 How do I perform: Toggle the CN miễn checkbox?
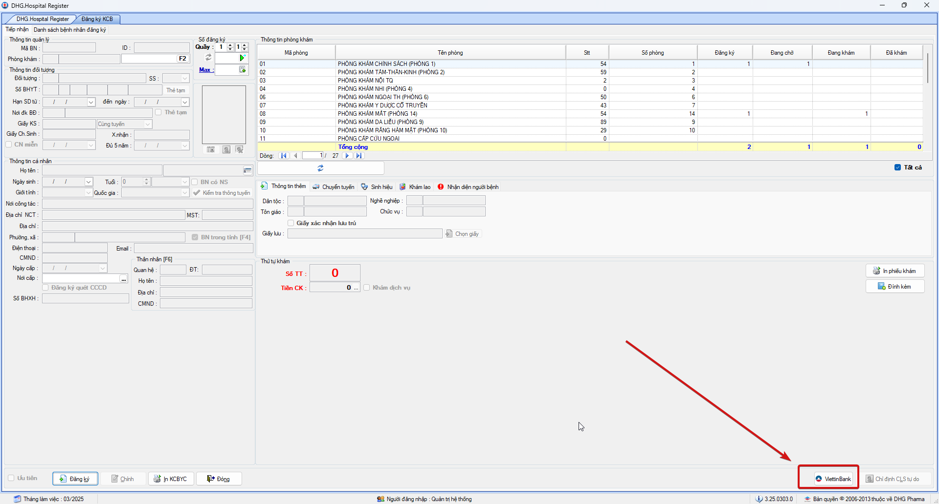coord(9,145)
